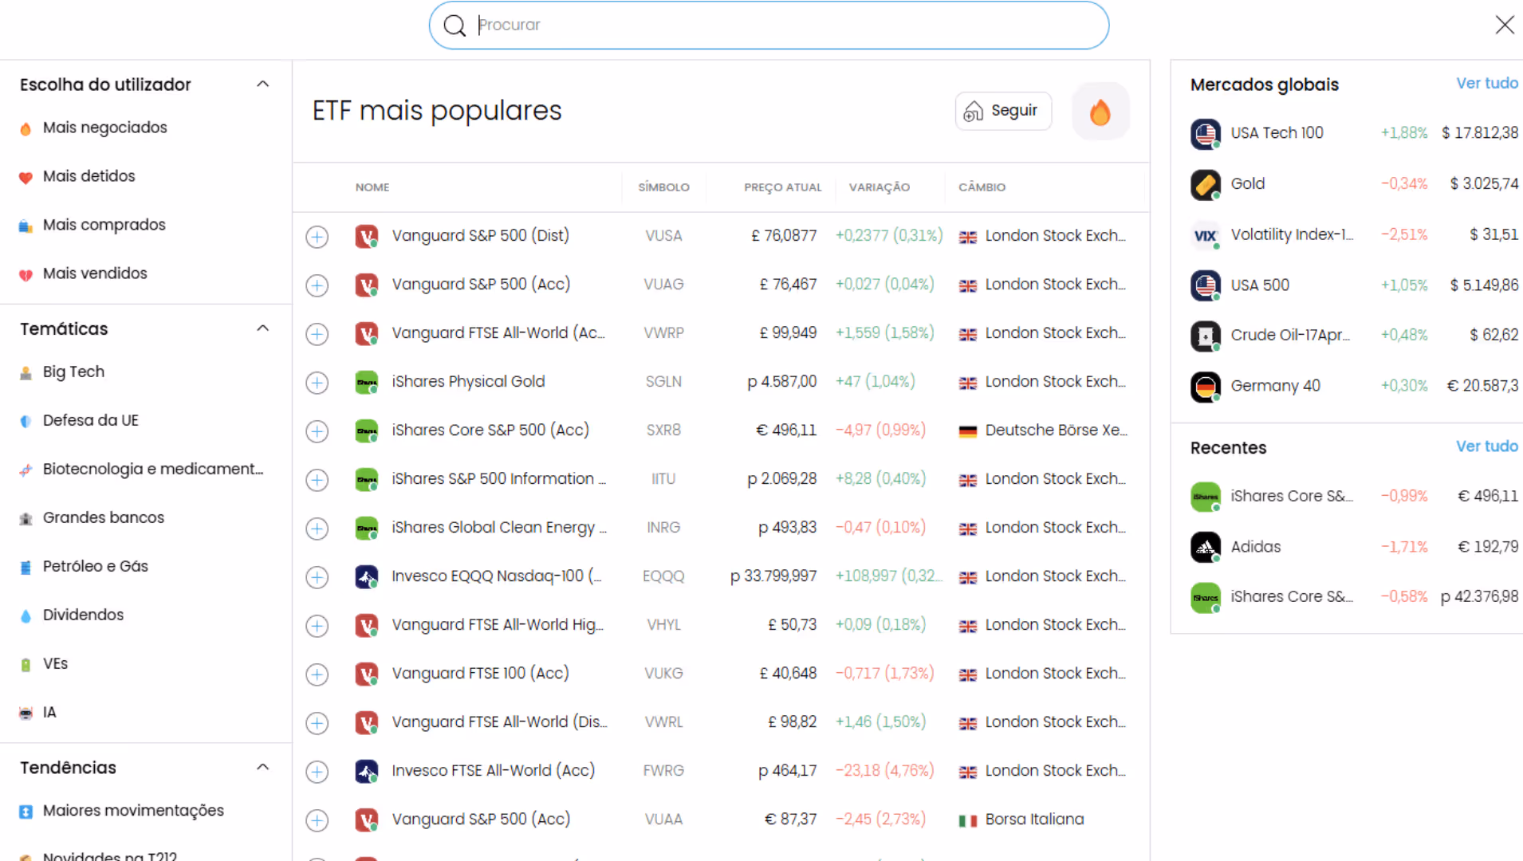Click Ver tudo for Recentes

point(1486,446)
